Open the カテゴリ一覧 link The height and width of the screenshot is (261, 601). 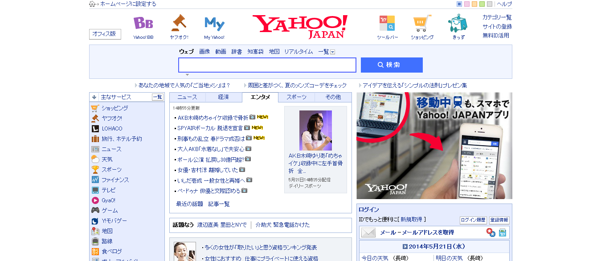[x=497, y=17]
